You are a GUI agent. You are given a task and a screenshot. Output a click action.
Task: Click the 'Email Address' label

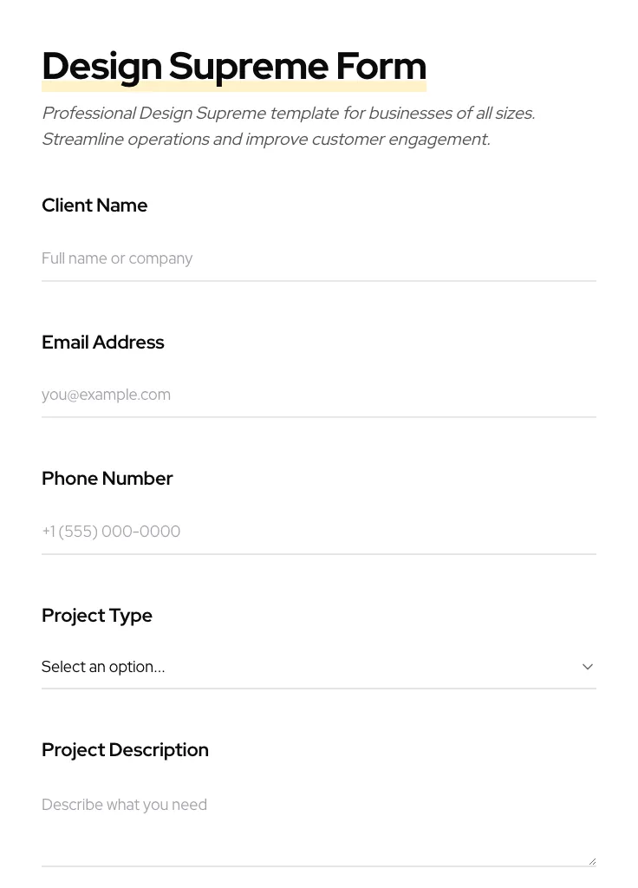102,343
